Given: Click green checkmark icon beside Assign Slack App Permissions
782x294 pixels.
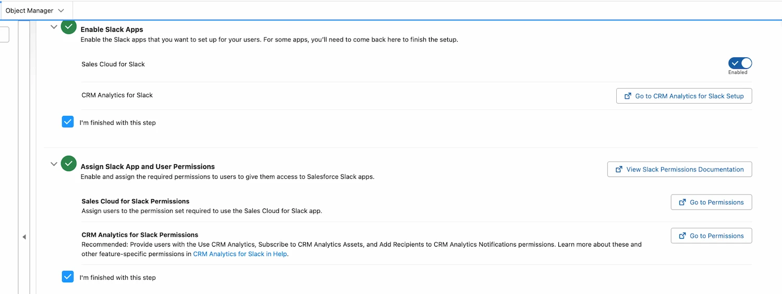Looking at the screenshot, I should coord(69,164).
